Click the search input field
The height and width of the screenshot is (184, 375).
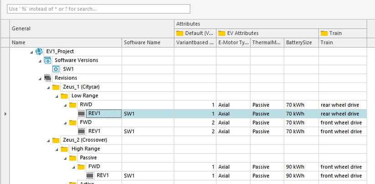pos(98,9)
